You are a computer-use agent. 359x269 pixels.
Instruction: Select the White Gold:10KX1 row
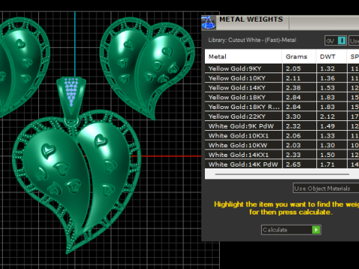pos(282,135)
